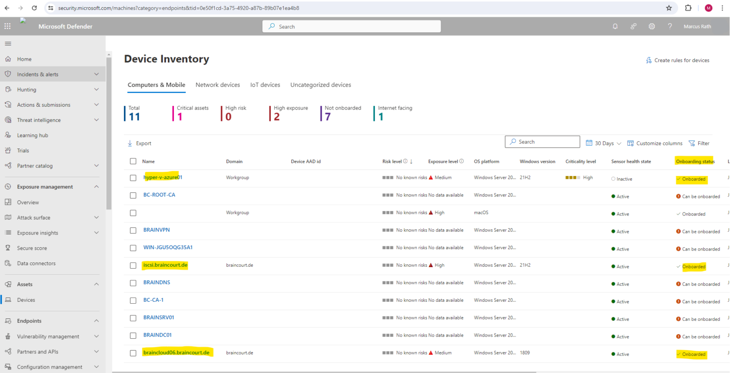Open notifications via the bell icon
The height and width of the screenshot is (373, 730).
point(615,26)
